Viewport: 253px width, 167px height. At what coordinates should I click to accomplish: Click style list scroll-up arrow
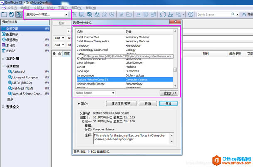pyautogui.click(x=175, y=31)
